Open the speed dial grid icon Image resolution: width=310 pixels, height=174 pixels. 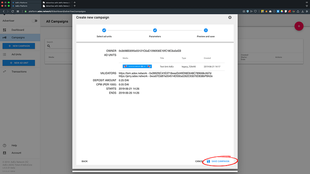click(x=18, y=12)
